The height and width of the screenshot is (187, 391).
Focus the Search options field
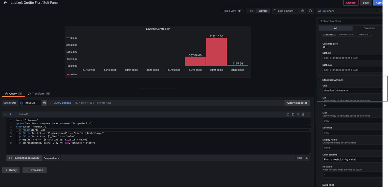pyautogui.click(x=350, y=21)
